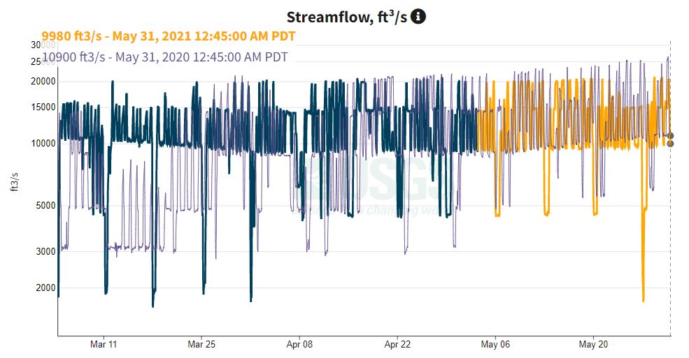Click the upper data point marker at right edge
689x358 pixels.
[670, 136]
